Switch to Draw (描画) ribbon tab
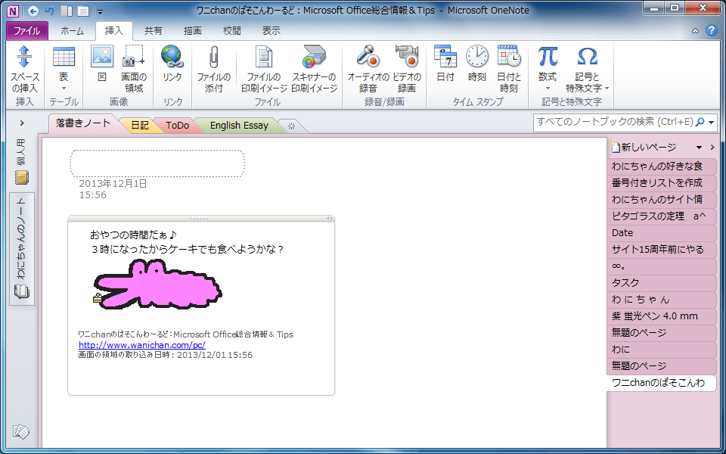 (x=193, y=31)
